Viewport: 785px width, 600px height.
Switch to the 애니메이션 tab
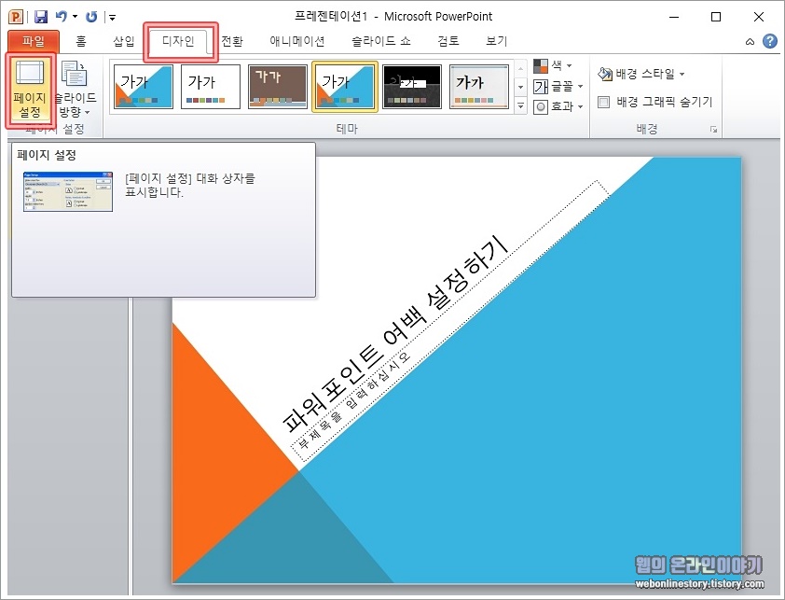click(x=296, y=41)
